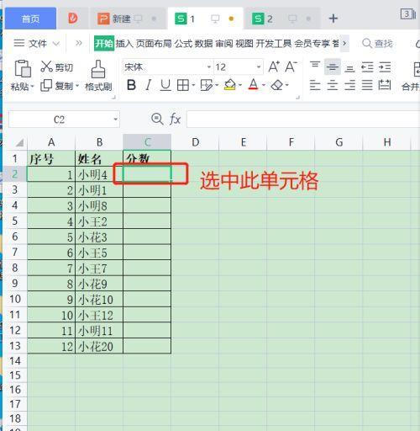
Task: Toggle Bold formatting
Action: pos(131,85)
